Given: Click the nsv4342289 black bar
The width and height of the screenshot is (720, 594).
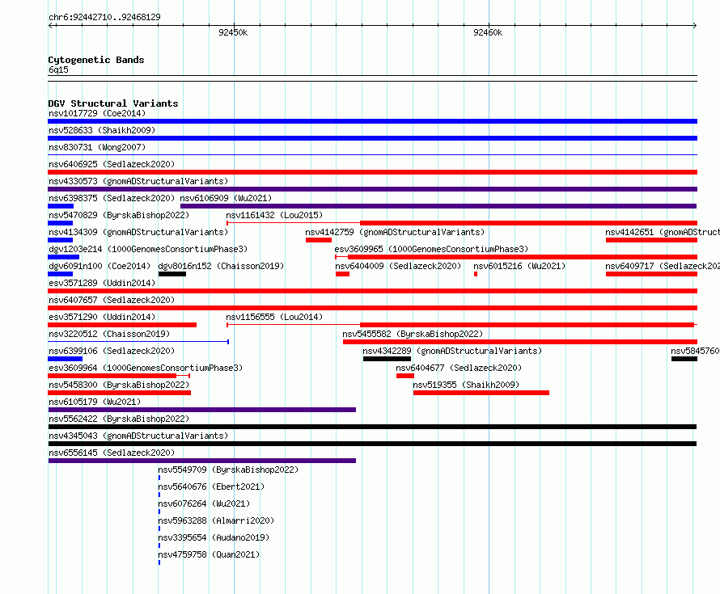Looking at the screenshot, I should (387, 359).
